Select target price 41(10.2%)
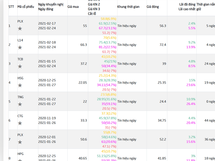 109,57
